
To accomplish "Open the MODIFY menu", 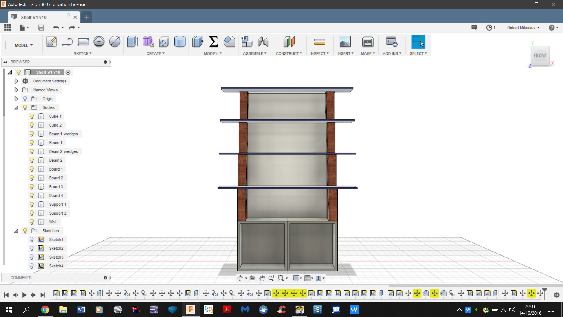I will tap(213, 53).
